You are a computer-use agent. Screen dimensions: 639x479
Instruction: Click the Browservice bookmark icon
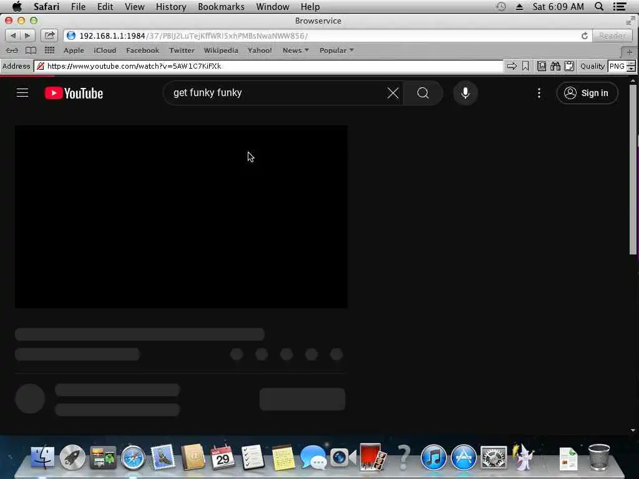pyautogui.click(x=525, y=66)
